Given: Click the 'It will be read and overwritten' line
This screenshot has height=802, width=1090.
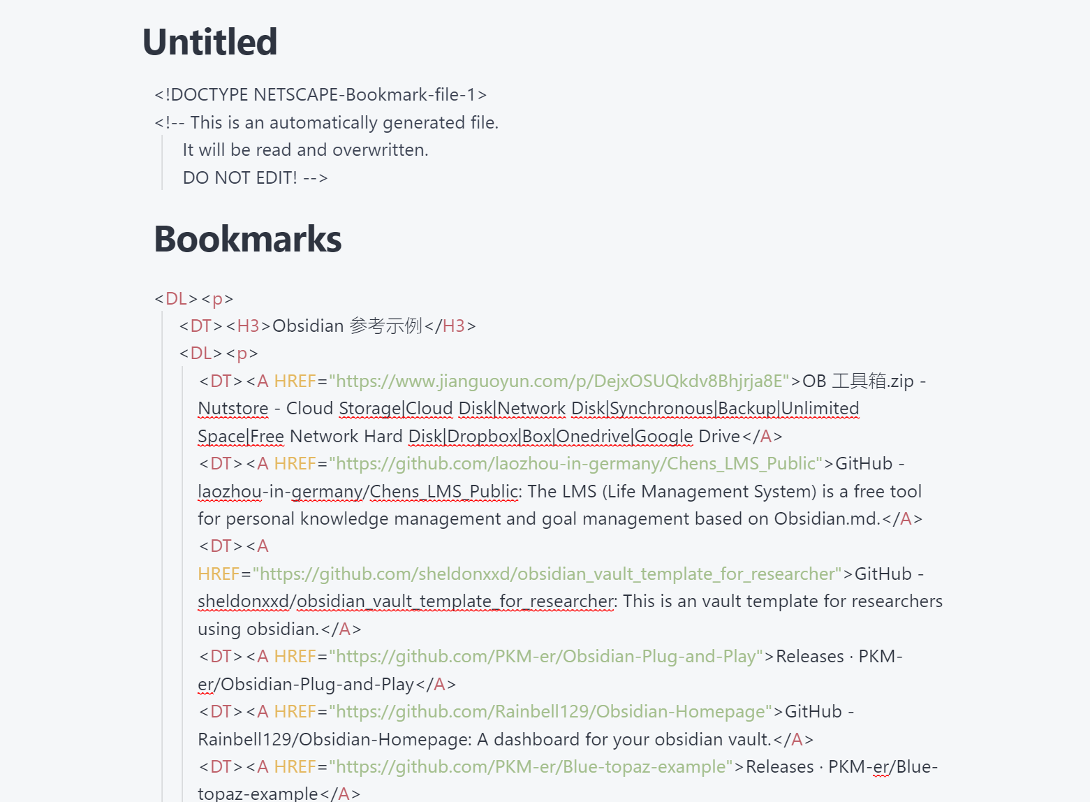Looking at the screenshot, I should [x=305, y=150].
